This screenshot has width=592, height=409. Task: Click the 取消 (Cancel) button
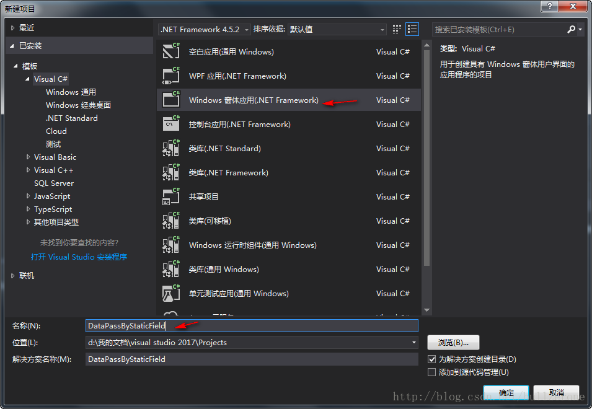[557, 393]
